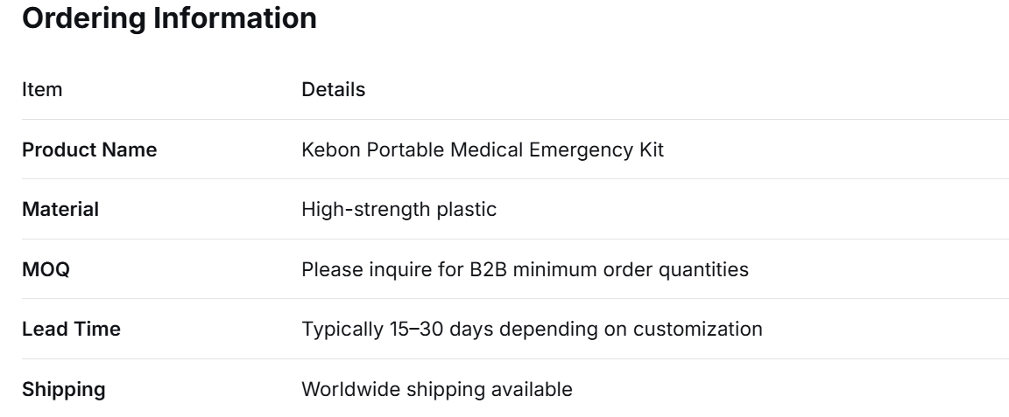Screen dimensions: 1009x417
Task: Click the Material row label
Action: [60, 210]
